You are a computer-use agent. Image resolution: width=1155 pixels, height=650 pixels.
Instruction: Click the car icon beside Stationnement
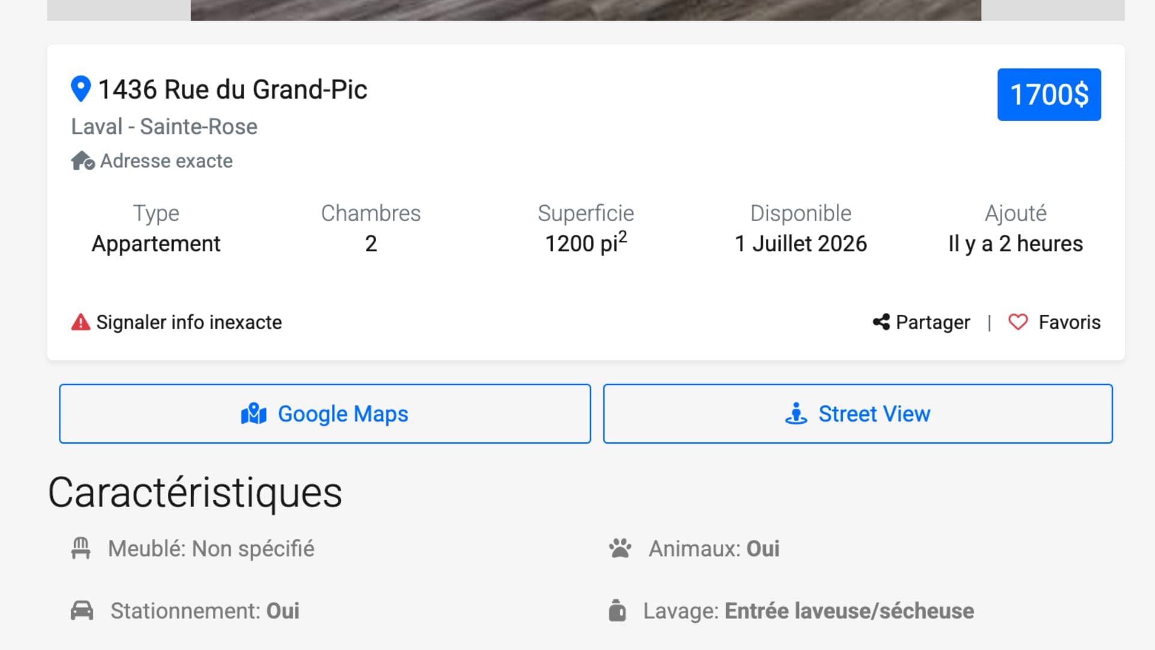click(x=82, y=611)
